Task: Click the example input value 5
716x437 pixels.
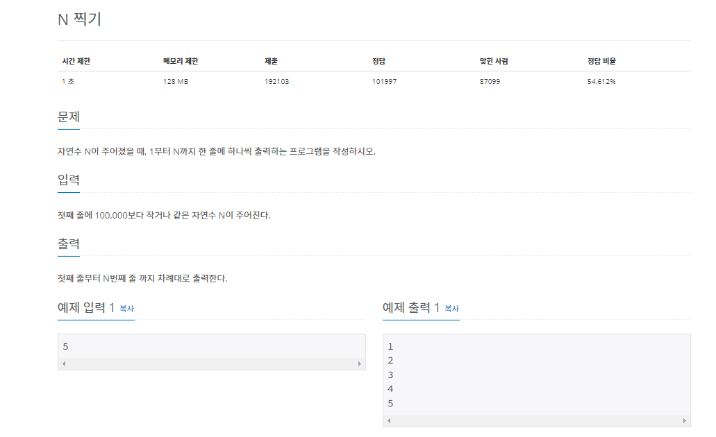Action: 65,347
